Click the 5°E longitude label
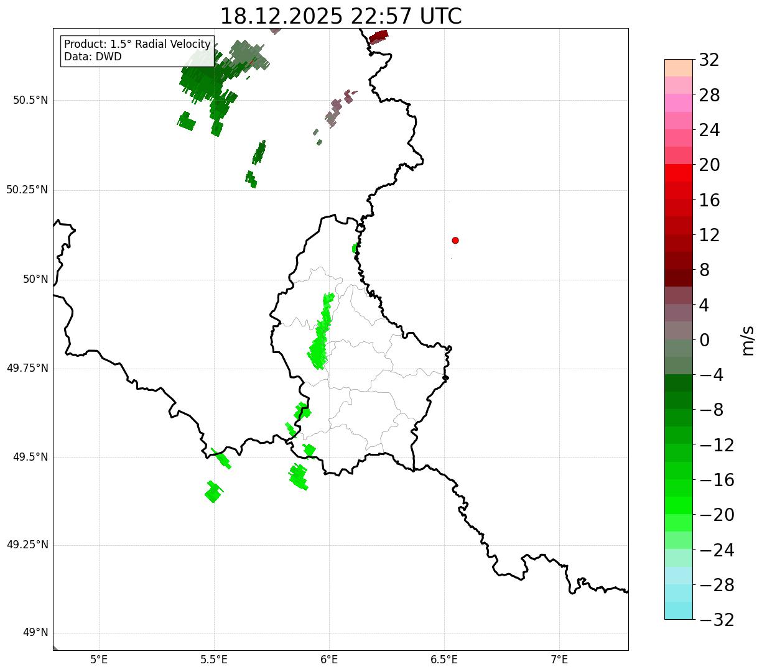 99,660
